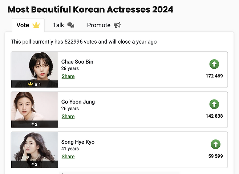Click Share link under Go Yoon Jung

tap(68, 116)
